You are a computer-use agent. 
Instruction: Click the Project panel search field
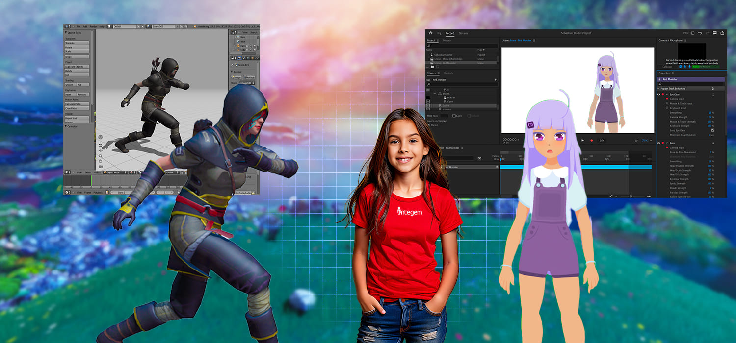(461, 46)
